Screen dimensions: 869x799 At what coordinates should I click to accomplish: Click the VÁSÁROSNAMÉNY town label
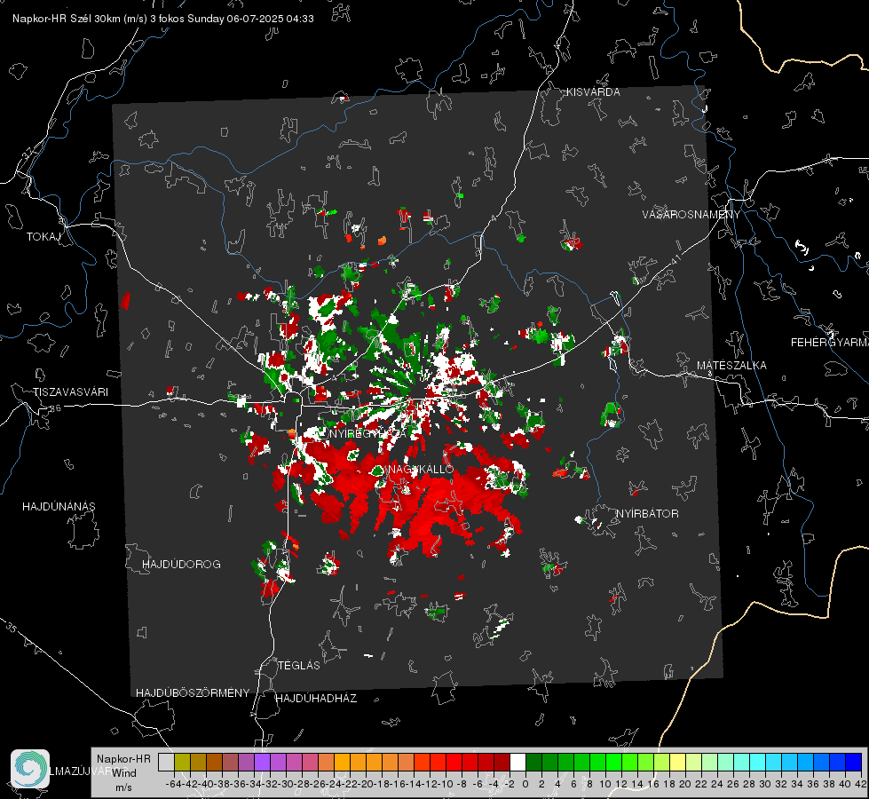[x=691, y=215]
